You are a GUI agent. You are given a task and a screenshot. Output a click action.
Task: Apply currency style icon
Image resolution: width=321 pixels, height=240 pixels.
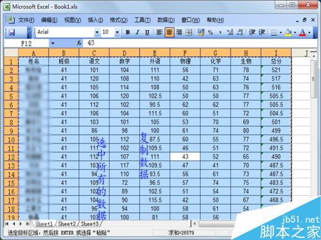pos(201,33)
